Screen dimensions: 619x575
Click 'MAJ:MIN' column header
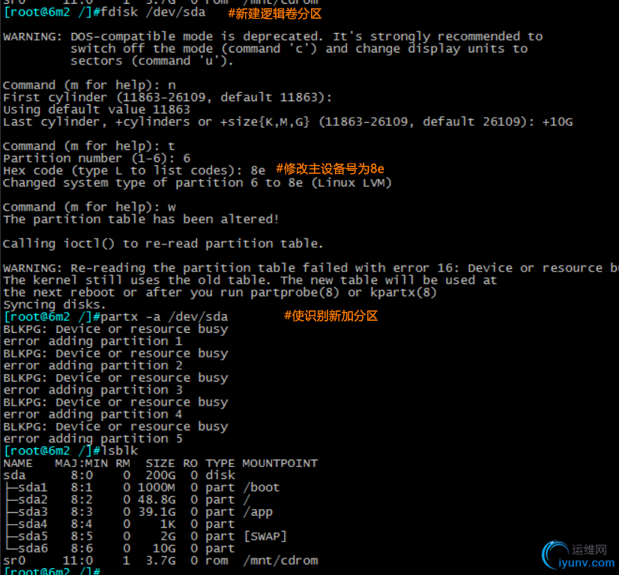point(82,463)
